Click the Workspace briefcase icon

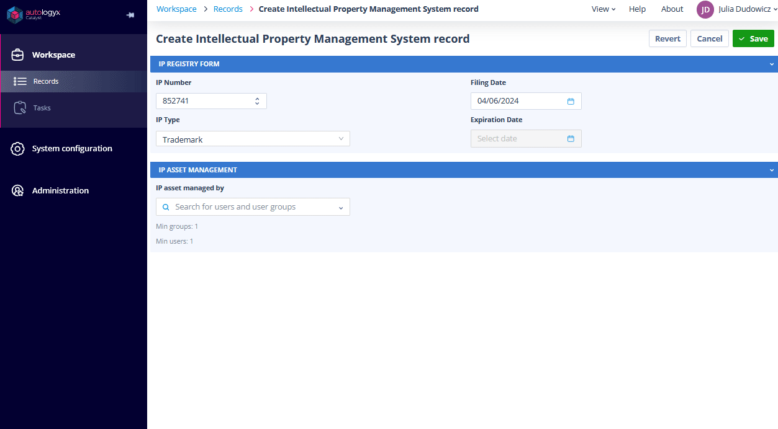(x=17, y=55)
